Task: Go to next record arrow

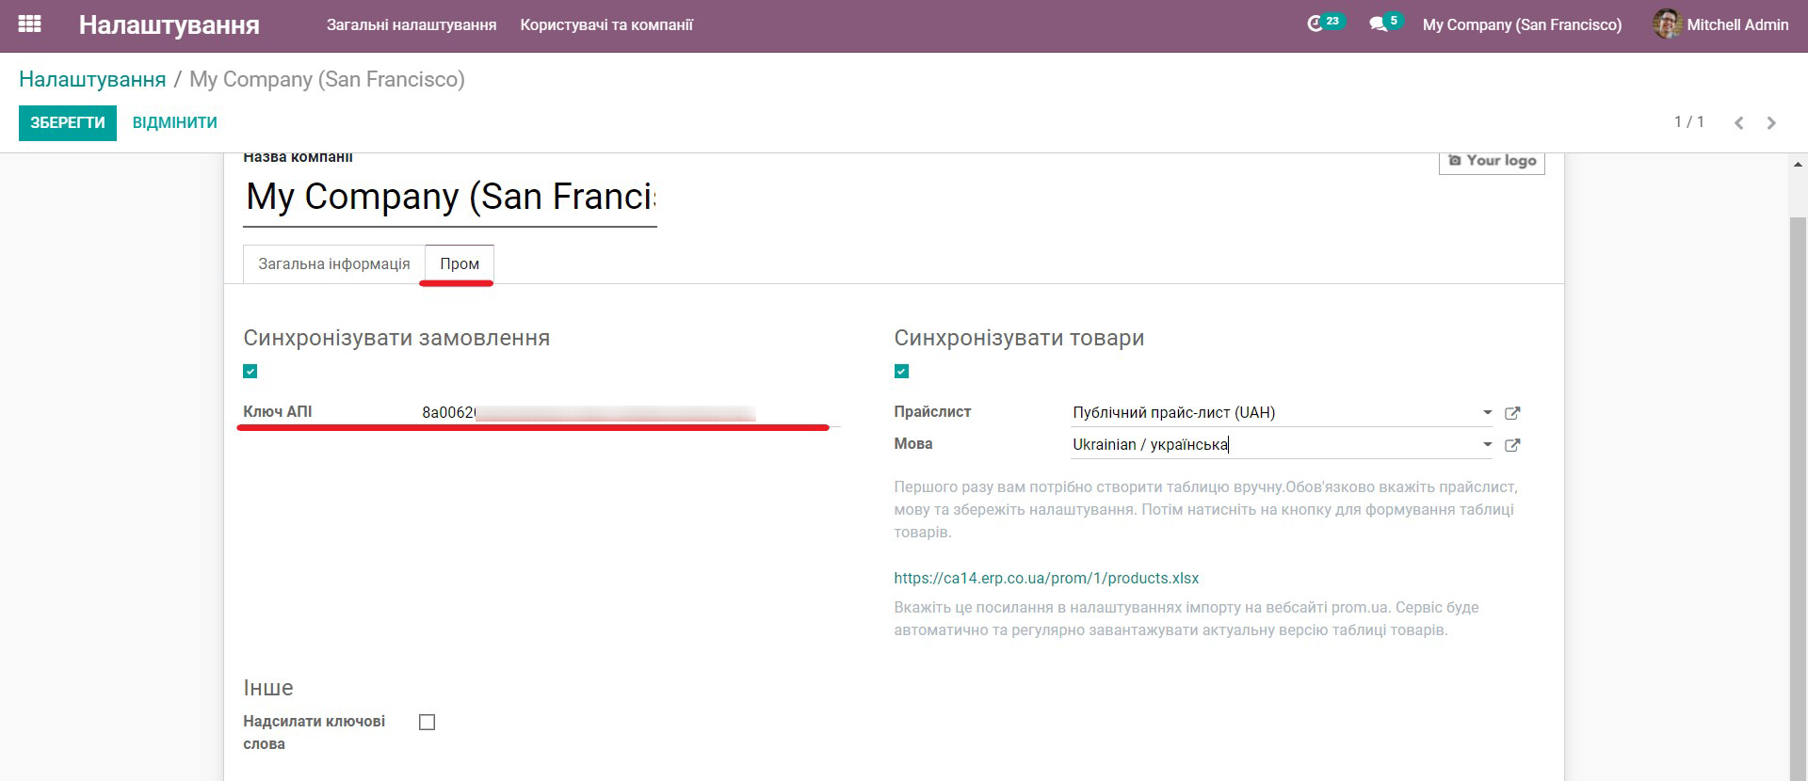Action: pyautogui.click(x=1771, y=123)
